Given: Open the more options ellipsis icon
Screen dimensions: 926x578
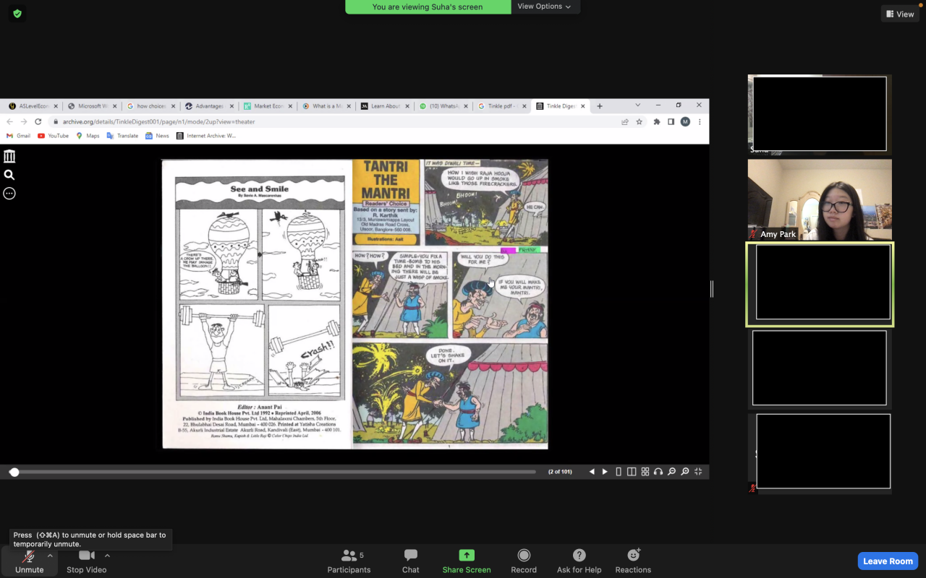Looking at the screenshot, I should (9, 193).
